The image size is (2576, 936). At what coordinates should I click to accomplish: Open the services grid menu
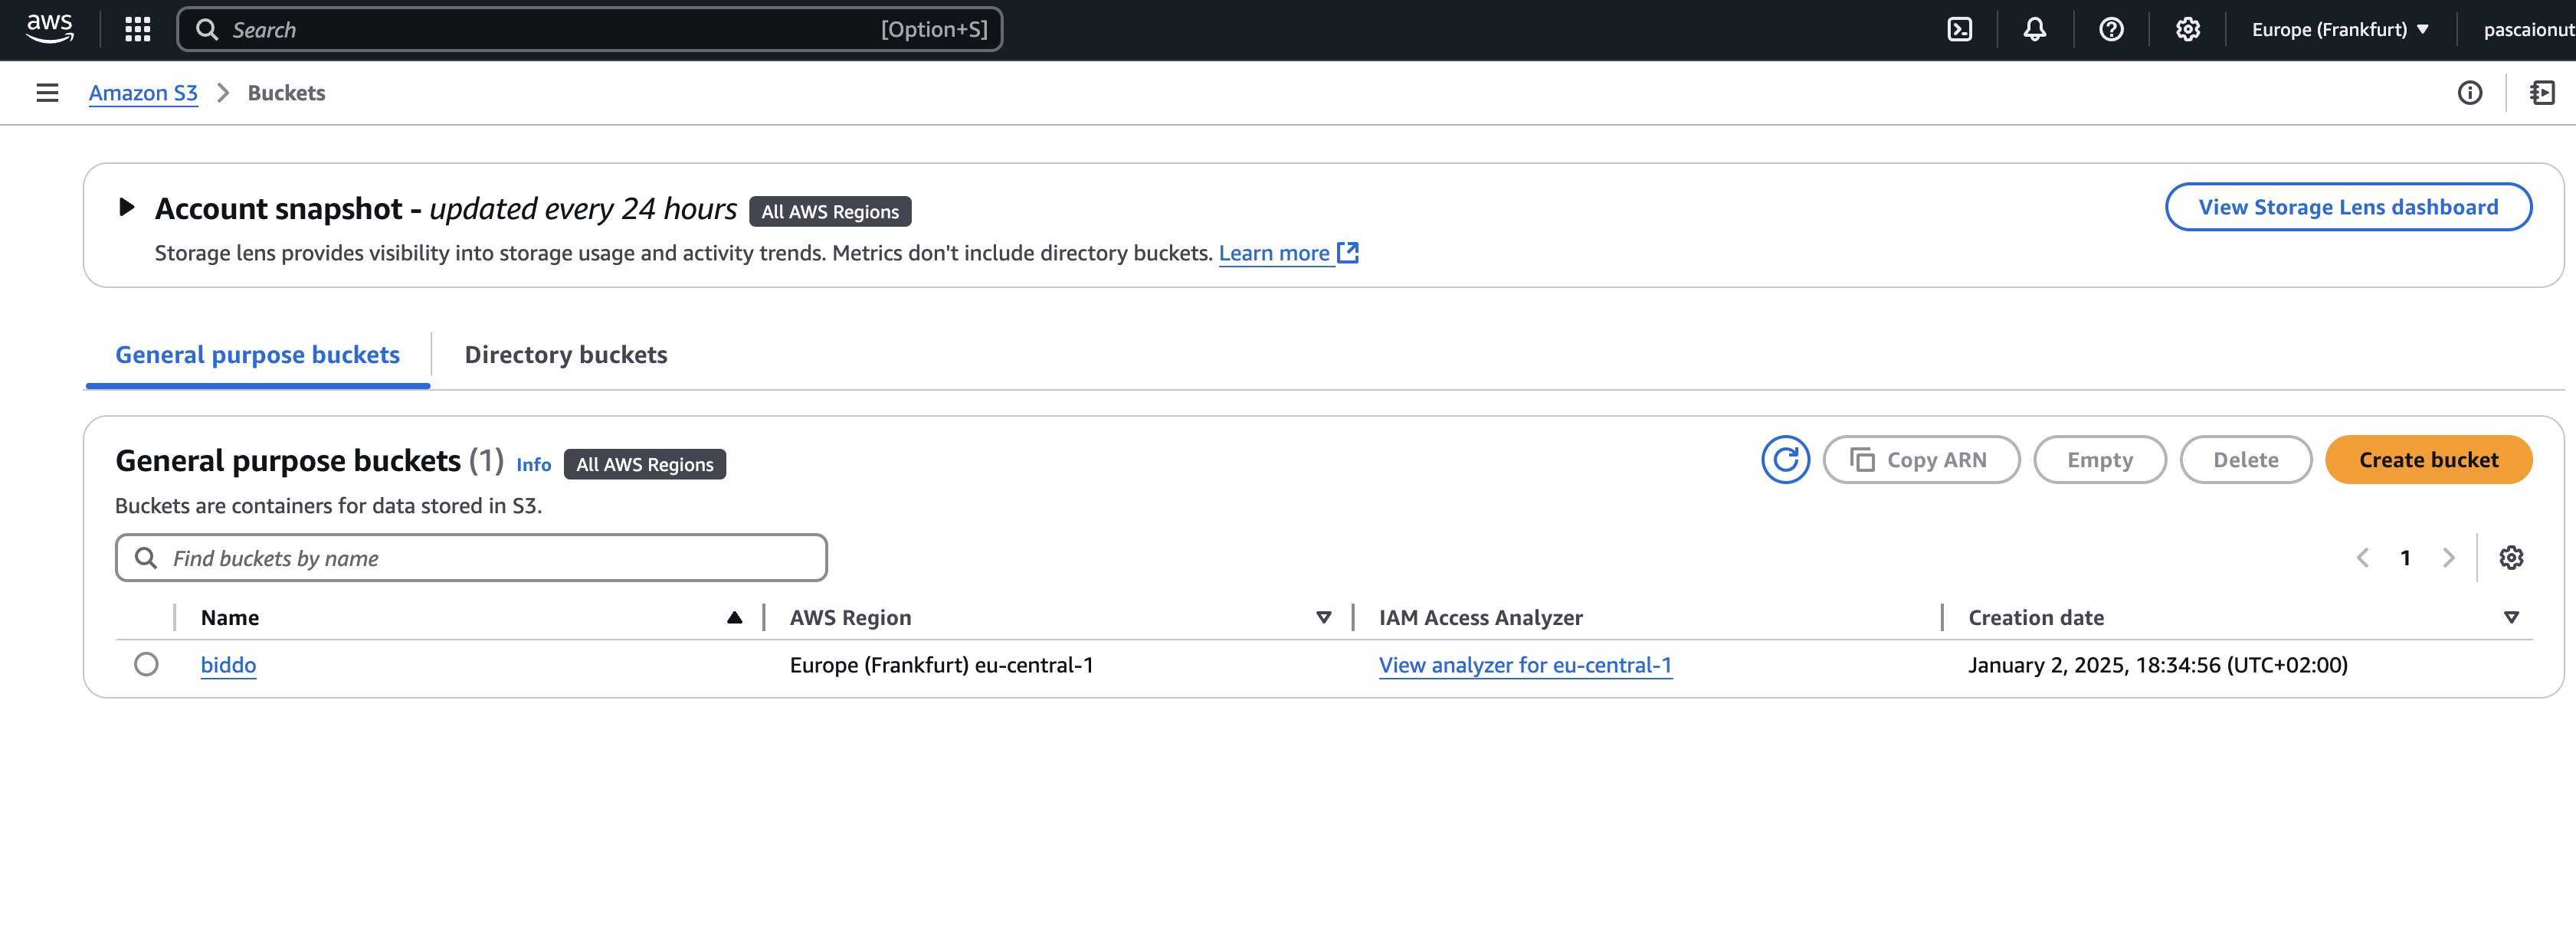[x=138, y=30]
